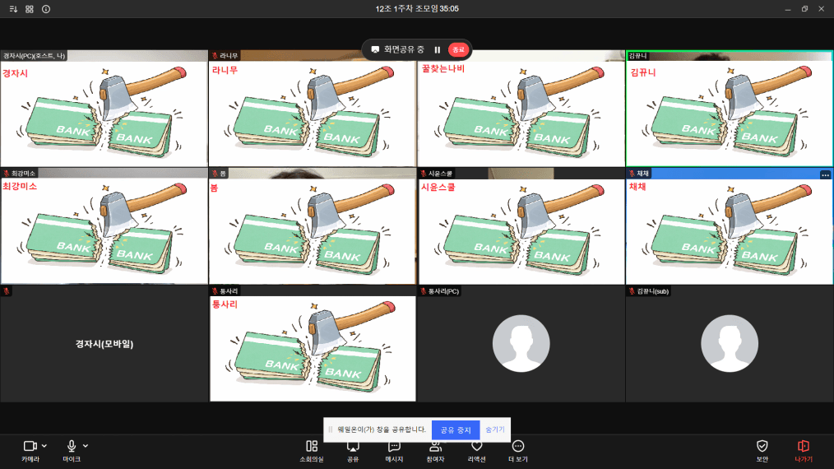This screenshot has width=834, height=469.
Task: Click the red 종료 end-share button
Action: pos(458,49)
